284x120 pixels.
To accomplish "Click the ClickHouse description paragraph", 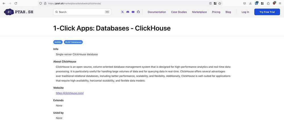I will tap(143, 74).
